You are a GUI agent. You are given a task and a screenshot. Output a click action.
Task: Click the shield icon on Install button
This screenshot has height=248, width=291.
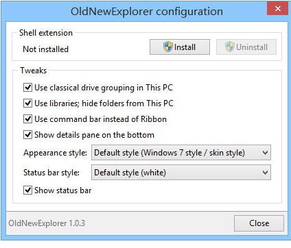168,47
